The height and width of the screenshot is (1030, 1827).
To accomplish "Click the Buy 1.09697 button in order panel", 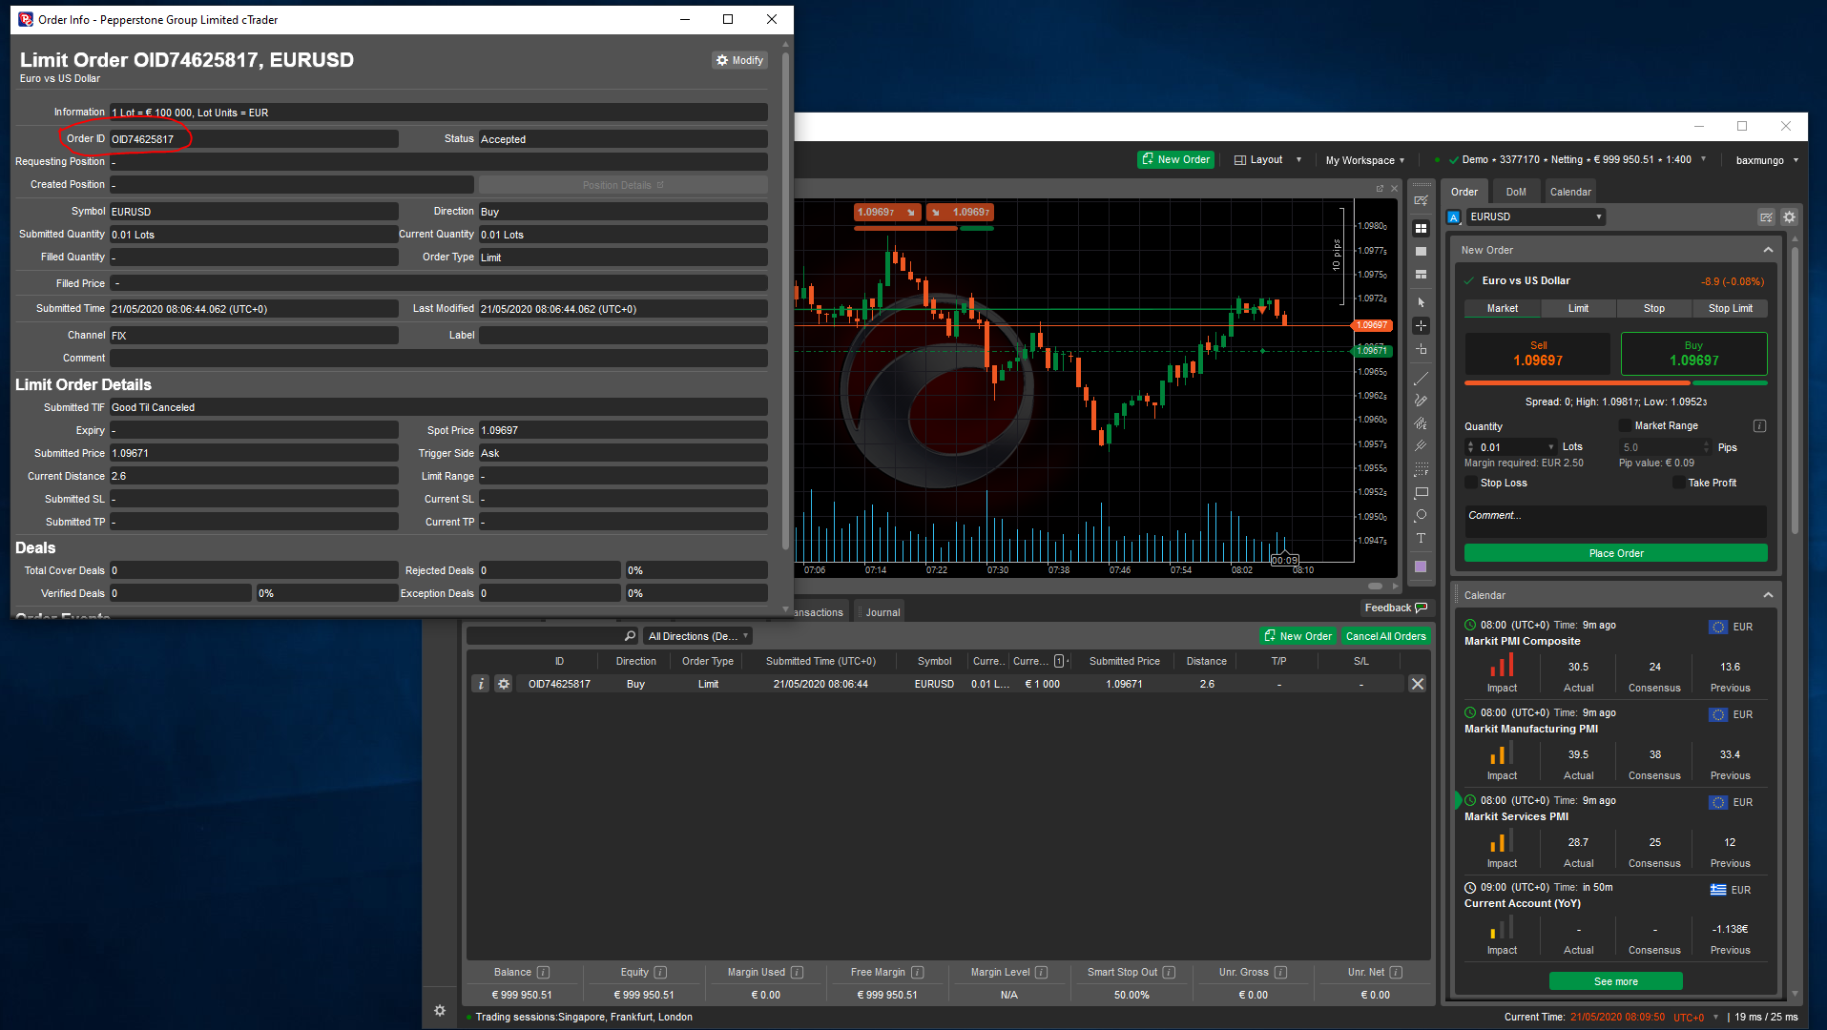I will (1693, 354).
